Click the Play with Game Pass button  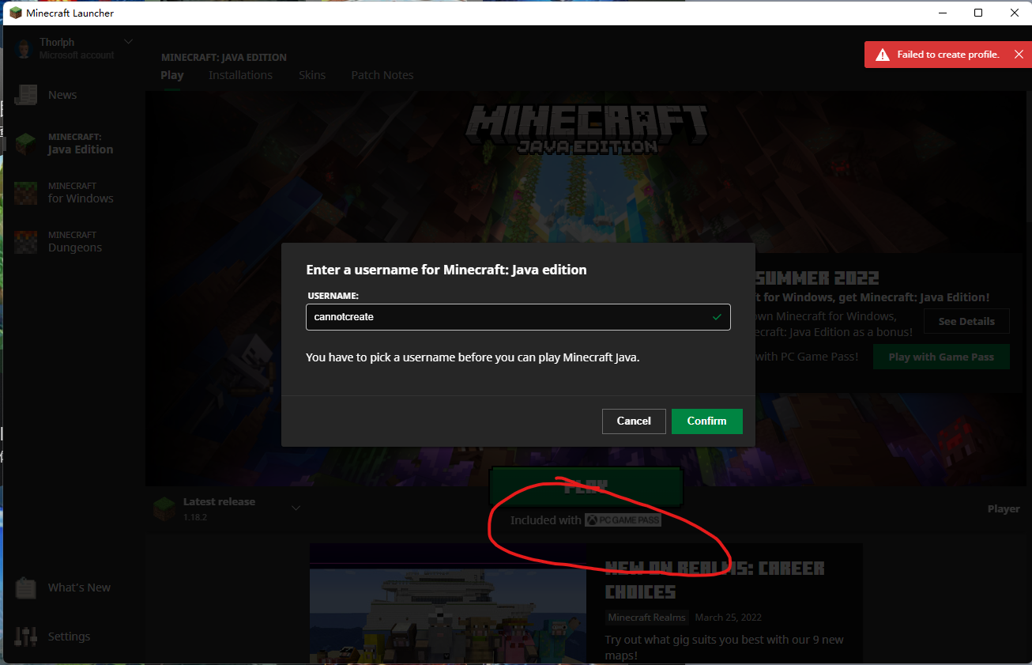[x=941, y=357]
